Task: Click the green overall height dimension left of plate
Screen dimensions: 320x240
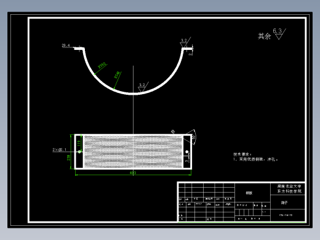Action: click(x=69, y=158)
